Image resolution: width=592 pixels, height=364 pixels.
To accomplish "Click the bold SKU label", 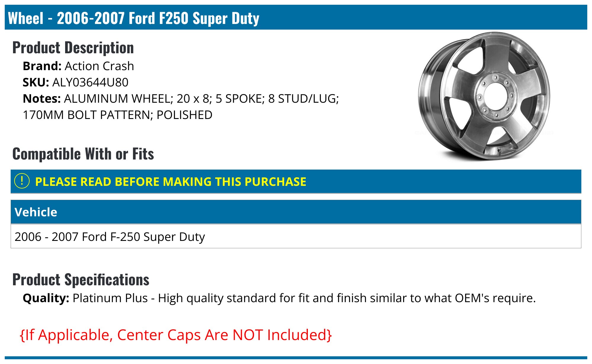I will [36, 82].
